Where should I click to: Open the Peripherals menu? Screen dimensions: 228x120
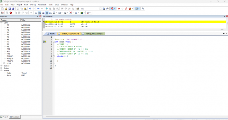point(42,5)
